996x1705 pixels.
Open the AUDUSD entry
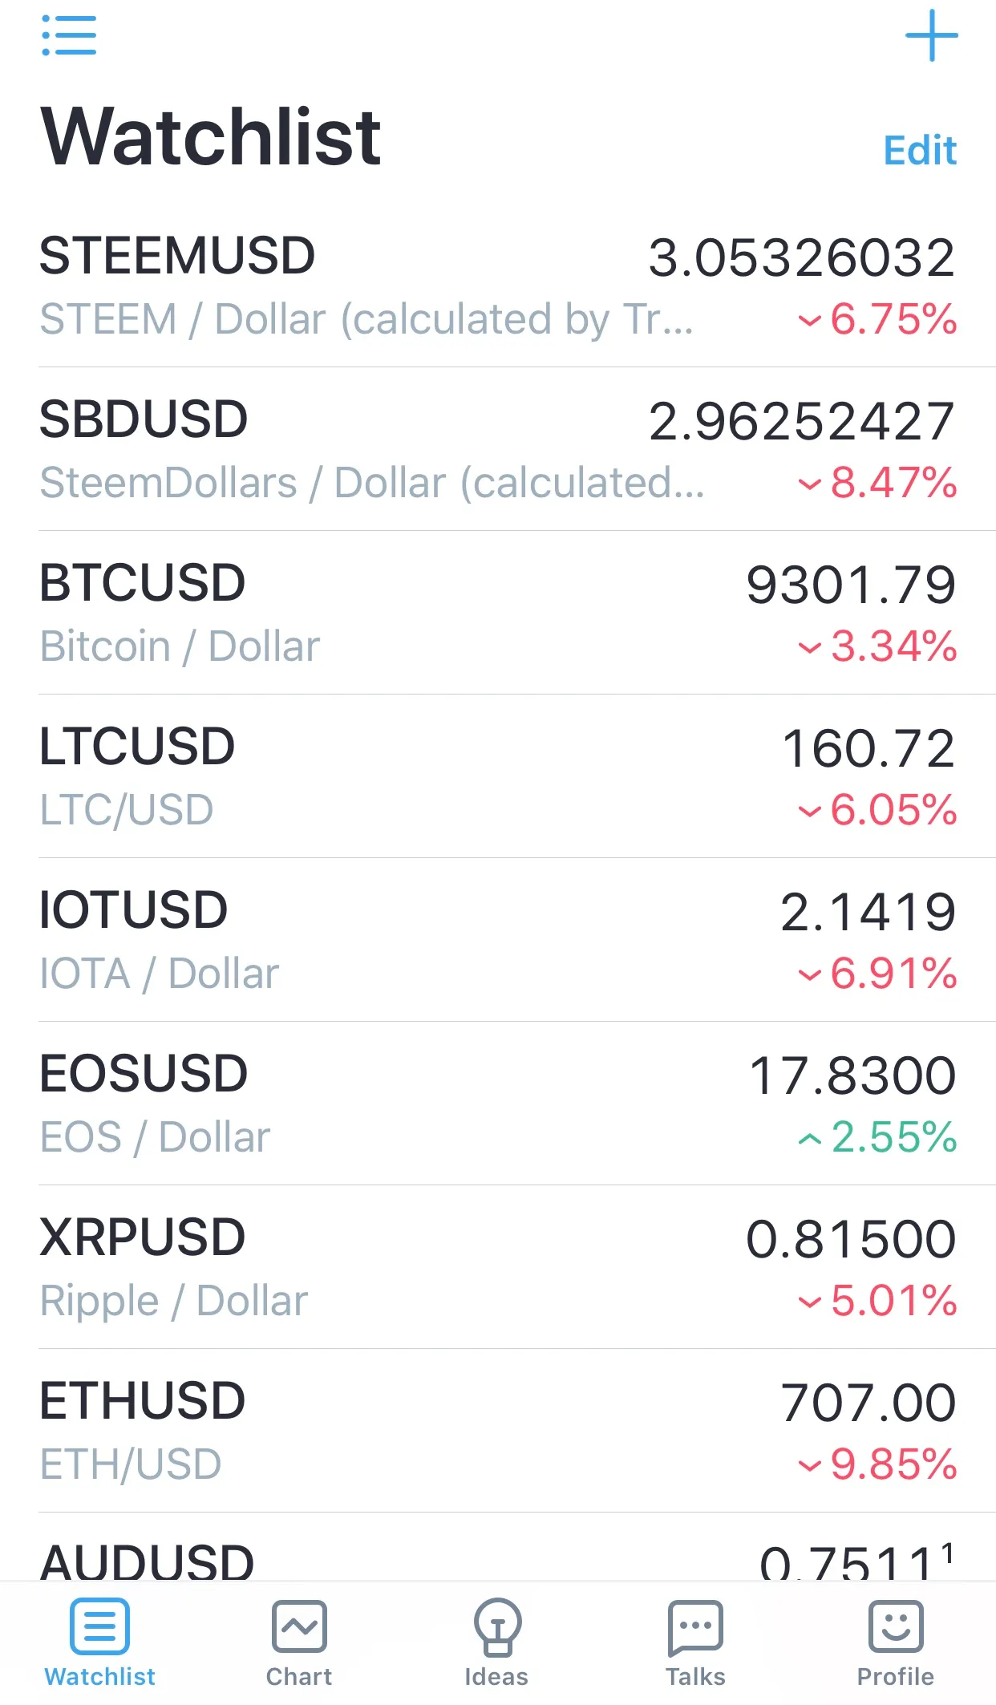[498, 1548]
